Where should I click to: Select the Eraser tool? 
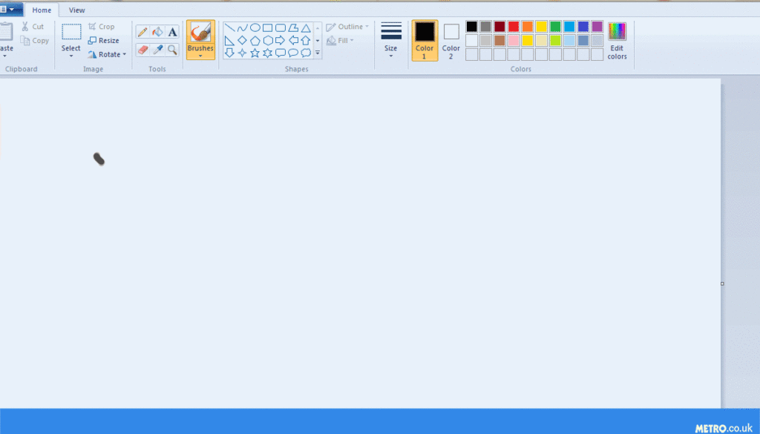142,50
